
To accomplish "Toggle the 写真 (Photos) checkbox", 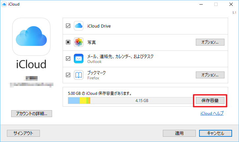I will [x=68, y=42].
